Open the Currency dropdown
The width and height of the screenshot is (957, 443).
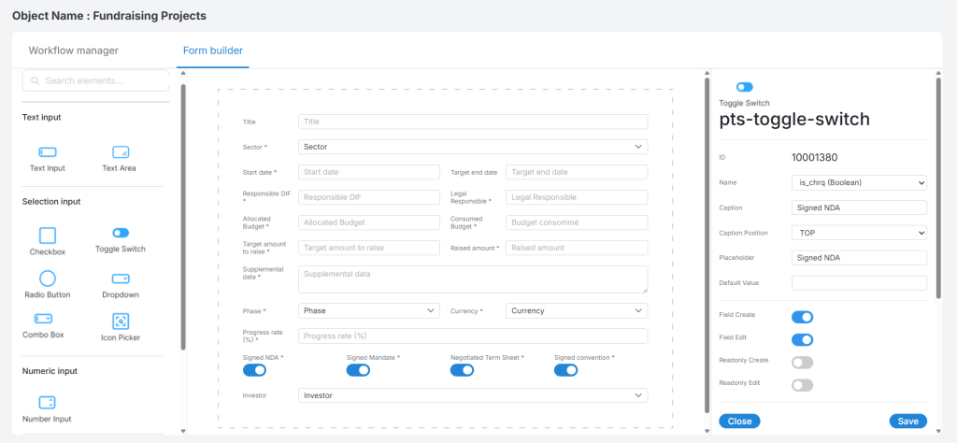point(576,310)
